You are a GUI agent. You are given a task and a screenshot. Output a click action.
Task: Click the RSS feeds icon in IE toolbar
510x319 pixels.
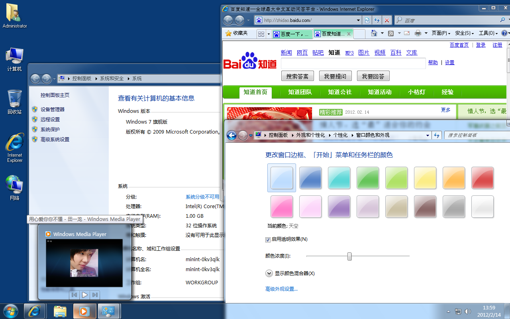tap(391, 33)
